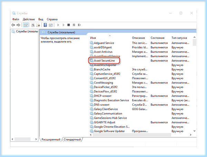Click the services list scroll-up arrow
Image resolution: width=207 pixels, height=157 pixels.
point(195,37)
